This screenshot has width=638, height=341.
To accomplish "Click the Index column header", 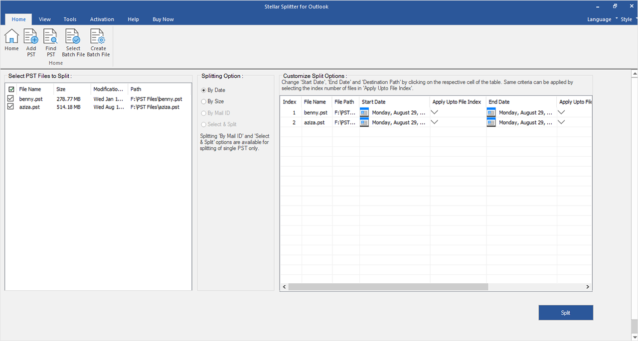I will [x=291, y=102].
